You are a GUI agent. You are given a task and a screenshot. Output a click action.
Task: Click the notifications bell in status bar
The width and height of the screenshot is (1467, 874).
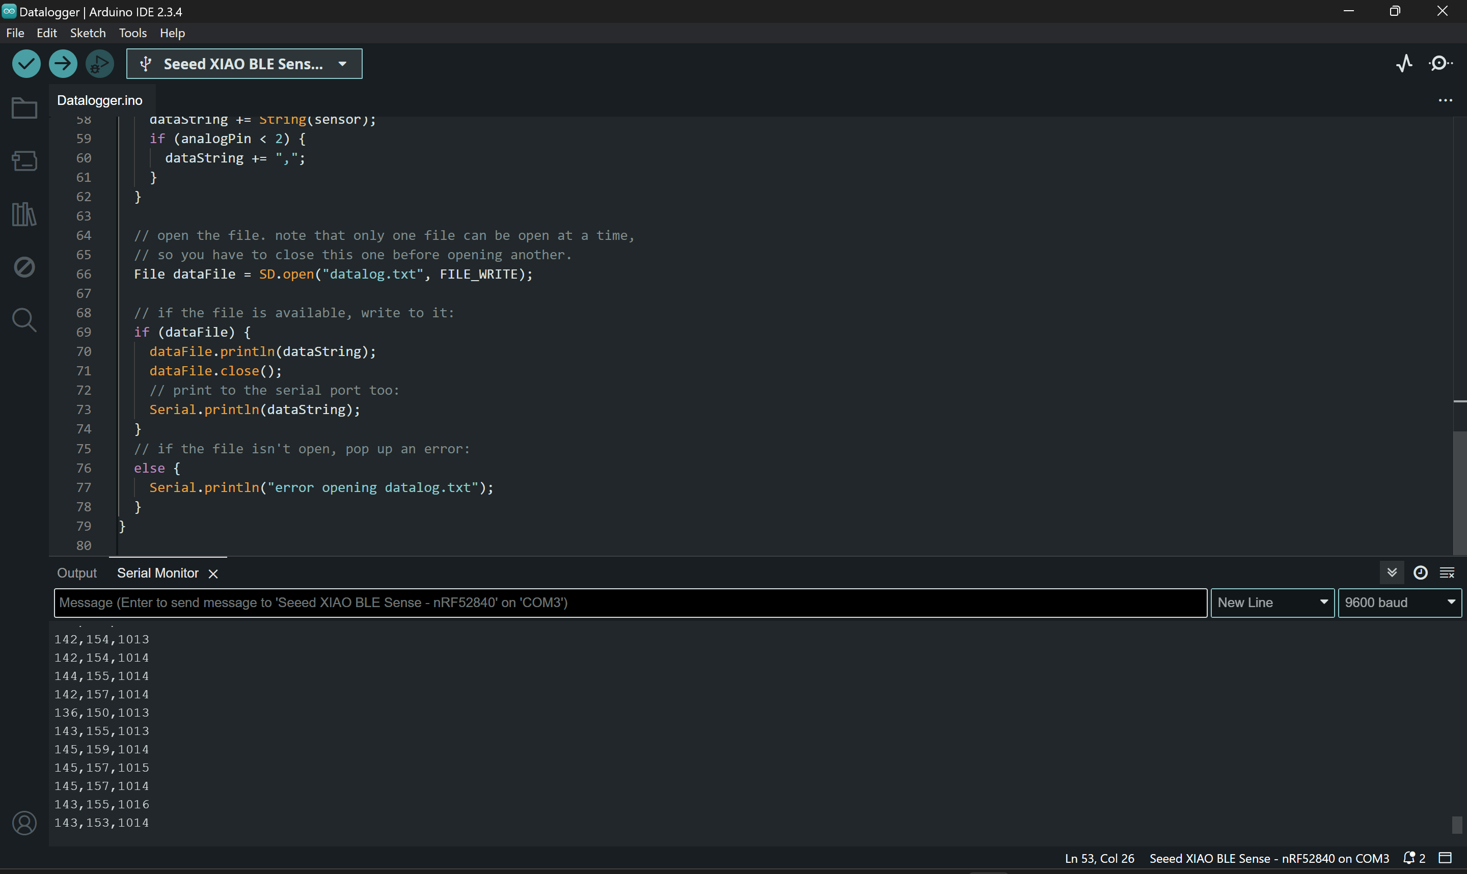[1414, 858]
